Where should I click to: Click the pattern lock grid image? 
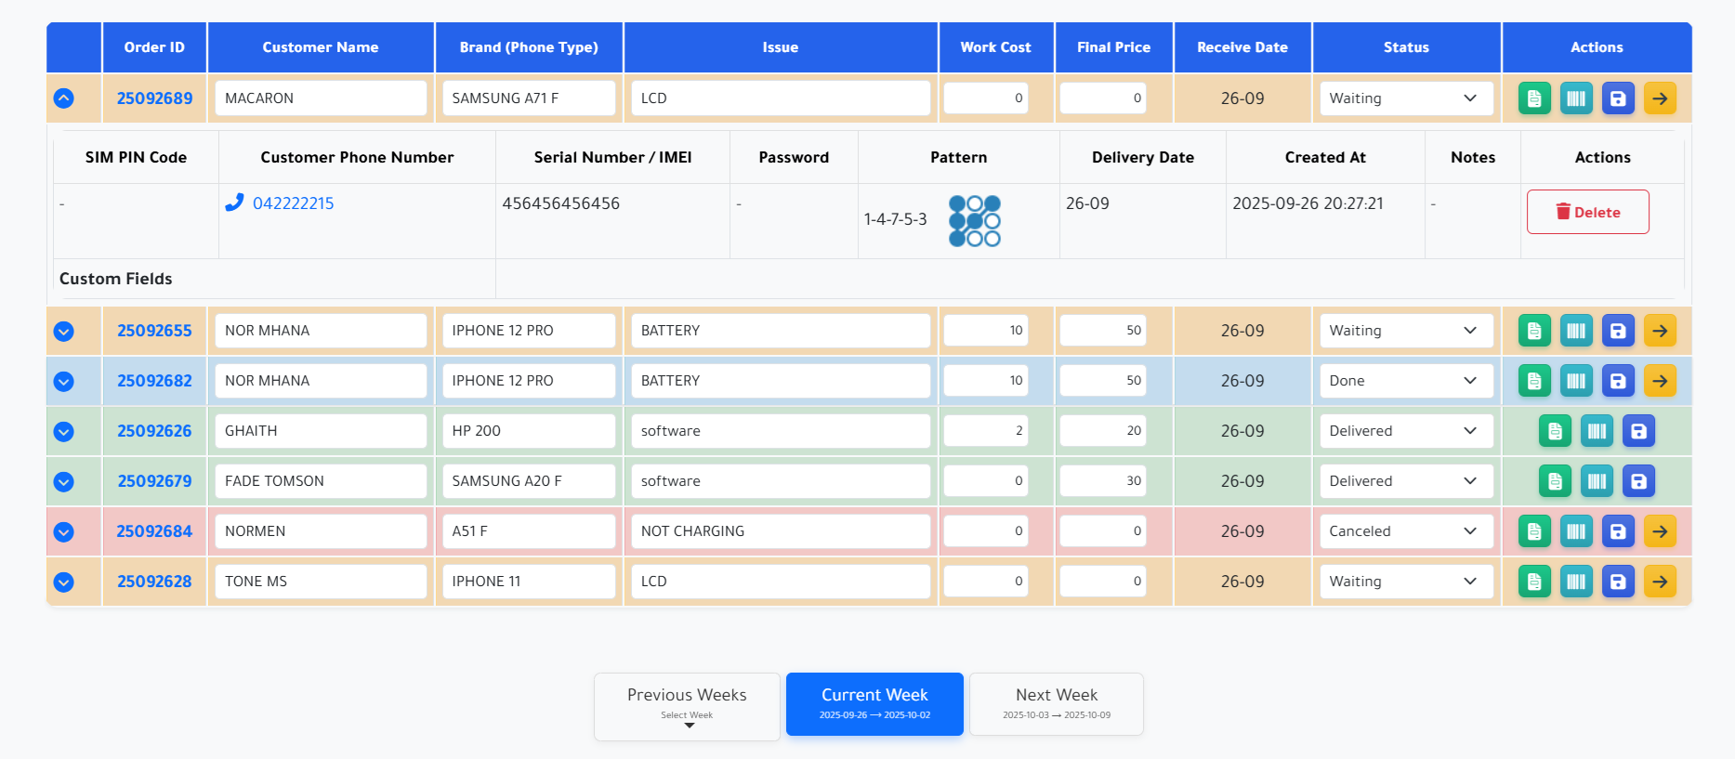(x=974, y=220)
